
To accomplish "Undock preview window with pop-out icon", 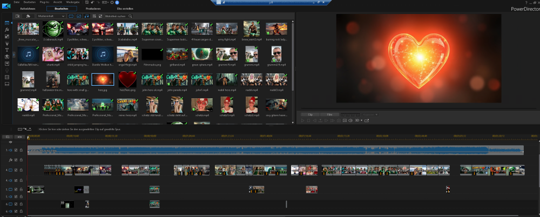I will pyautogui.click(x=367, y=120).
